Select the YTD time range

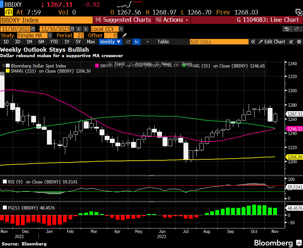(x=54, y=42)
